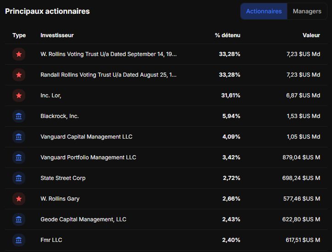
Task: Click institution icon beside State Street Corp
Action: pyautogui.click(x=19, y=178)
